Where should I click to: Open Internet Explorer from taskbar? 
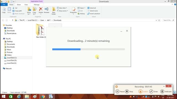pos(19,97)
